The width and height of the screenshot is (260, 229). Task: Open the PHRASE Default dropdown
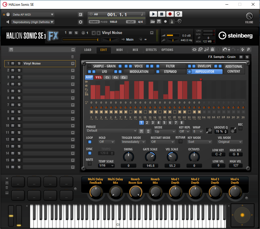pos(112,131)
